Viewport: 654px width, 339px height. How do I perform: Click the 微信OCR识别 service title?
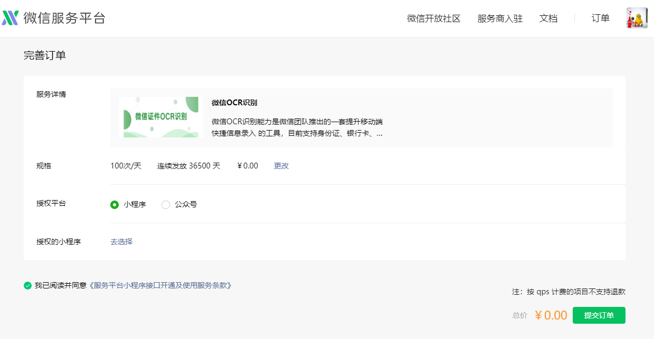pos(234,103)
